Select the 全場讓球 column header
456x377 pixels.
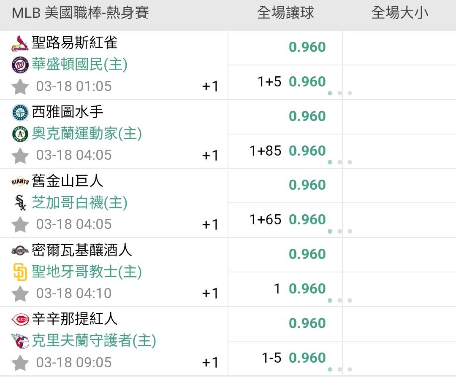click(x=285, y=13)
